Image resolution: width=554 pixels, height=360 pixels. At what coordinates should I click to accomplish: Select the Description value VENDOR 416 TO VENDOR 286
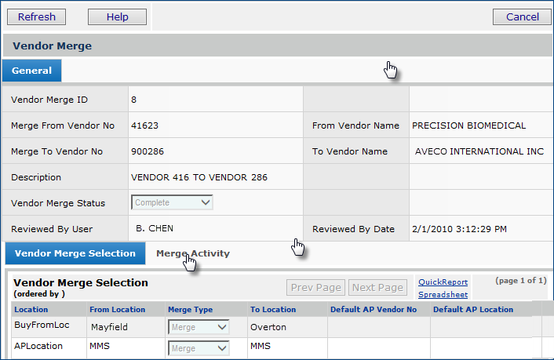(x=199, y=177)
